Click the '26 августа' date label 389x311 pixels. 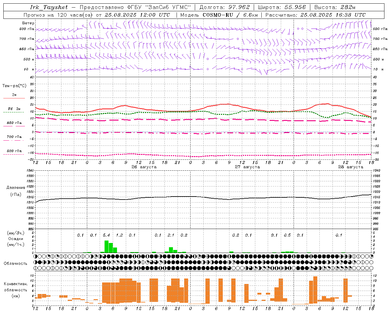pos(144,167)
